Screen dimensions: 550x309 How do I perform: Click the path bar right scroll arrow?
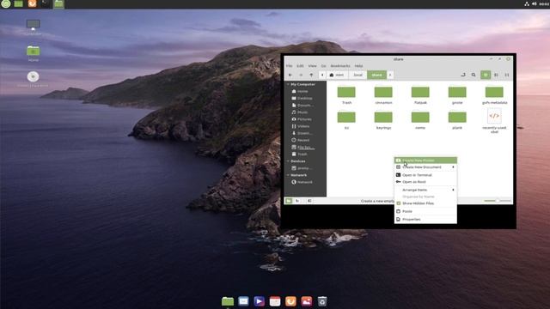(x=390, y=75)
